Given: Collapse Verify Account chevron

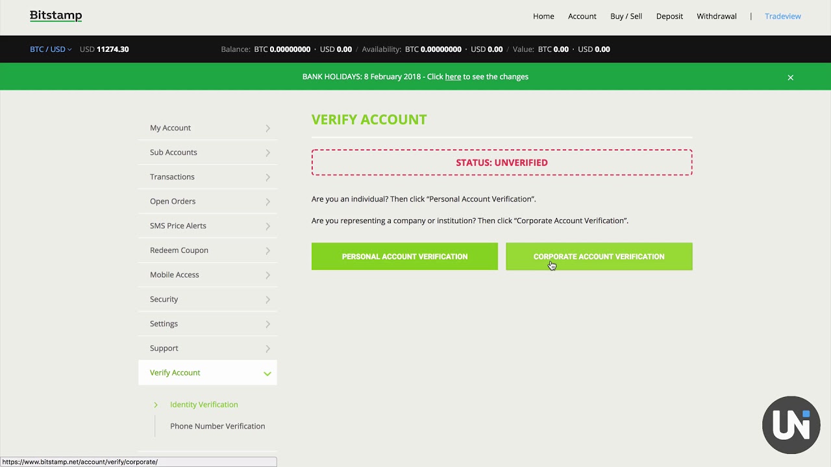Looking at the screenshot, I should [x=267, y=374].
